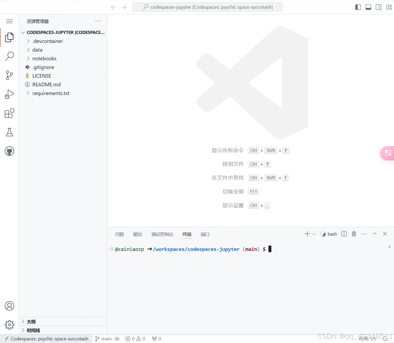Open terminal panel more actions ellipsis
The height and width of the screenshot is (343, 394).
(x=364, y=234)
